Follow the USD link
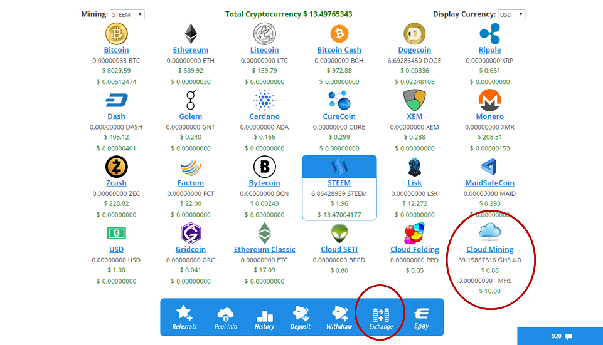The width and height of the screenshot is (603, 345). pos(117,249)
